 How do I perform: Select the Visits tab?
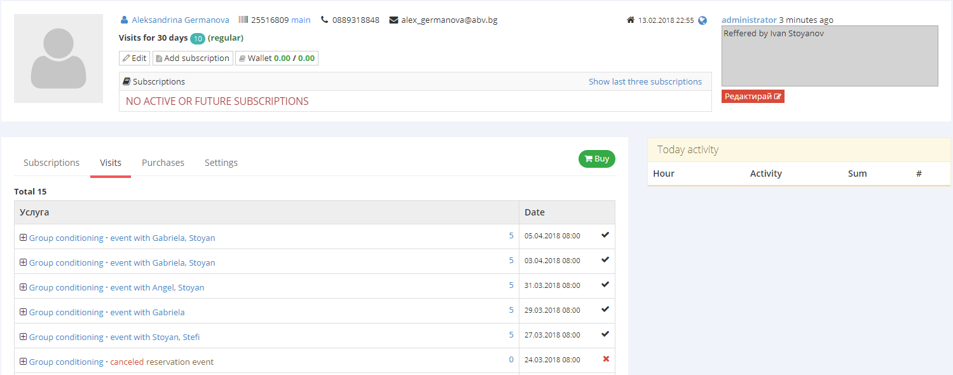pyautogui.click(x=111, y=163)
